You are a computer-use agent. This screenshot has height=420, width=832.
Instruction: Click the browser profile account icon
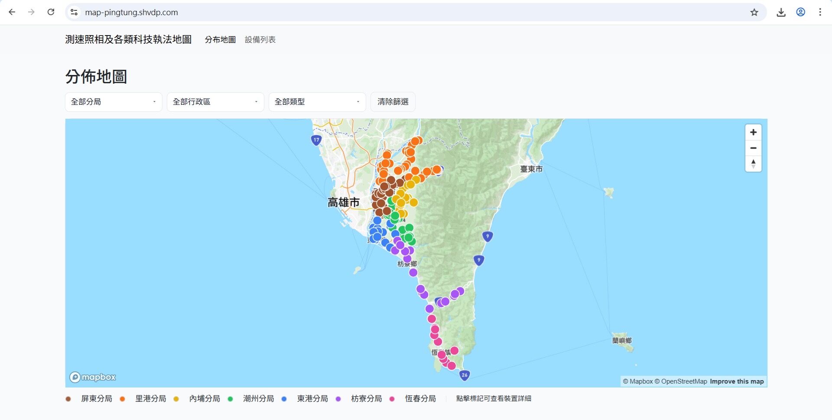(800, 12)
